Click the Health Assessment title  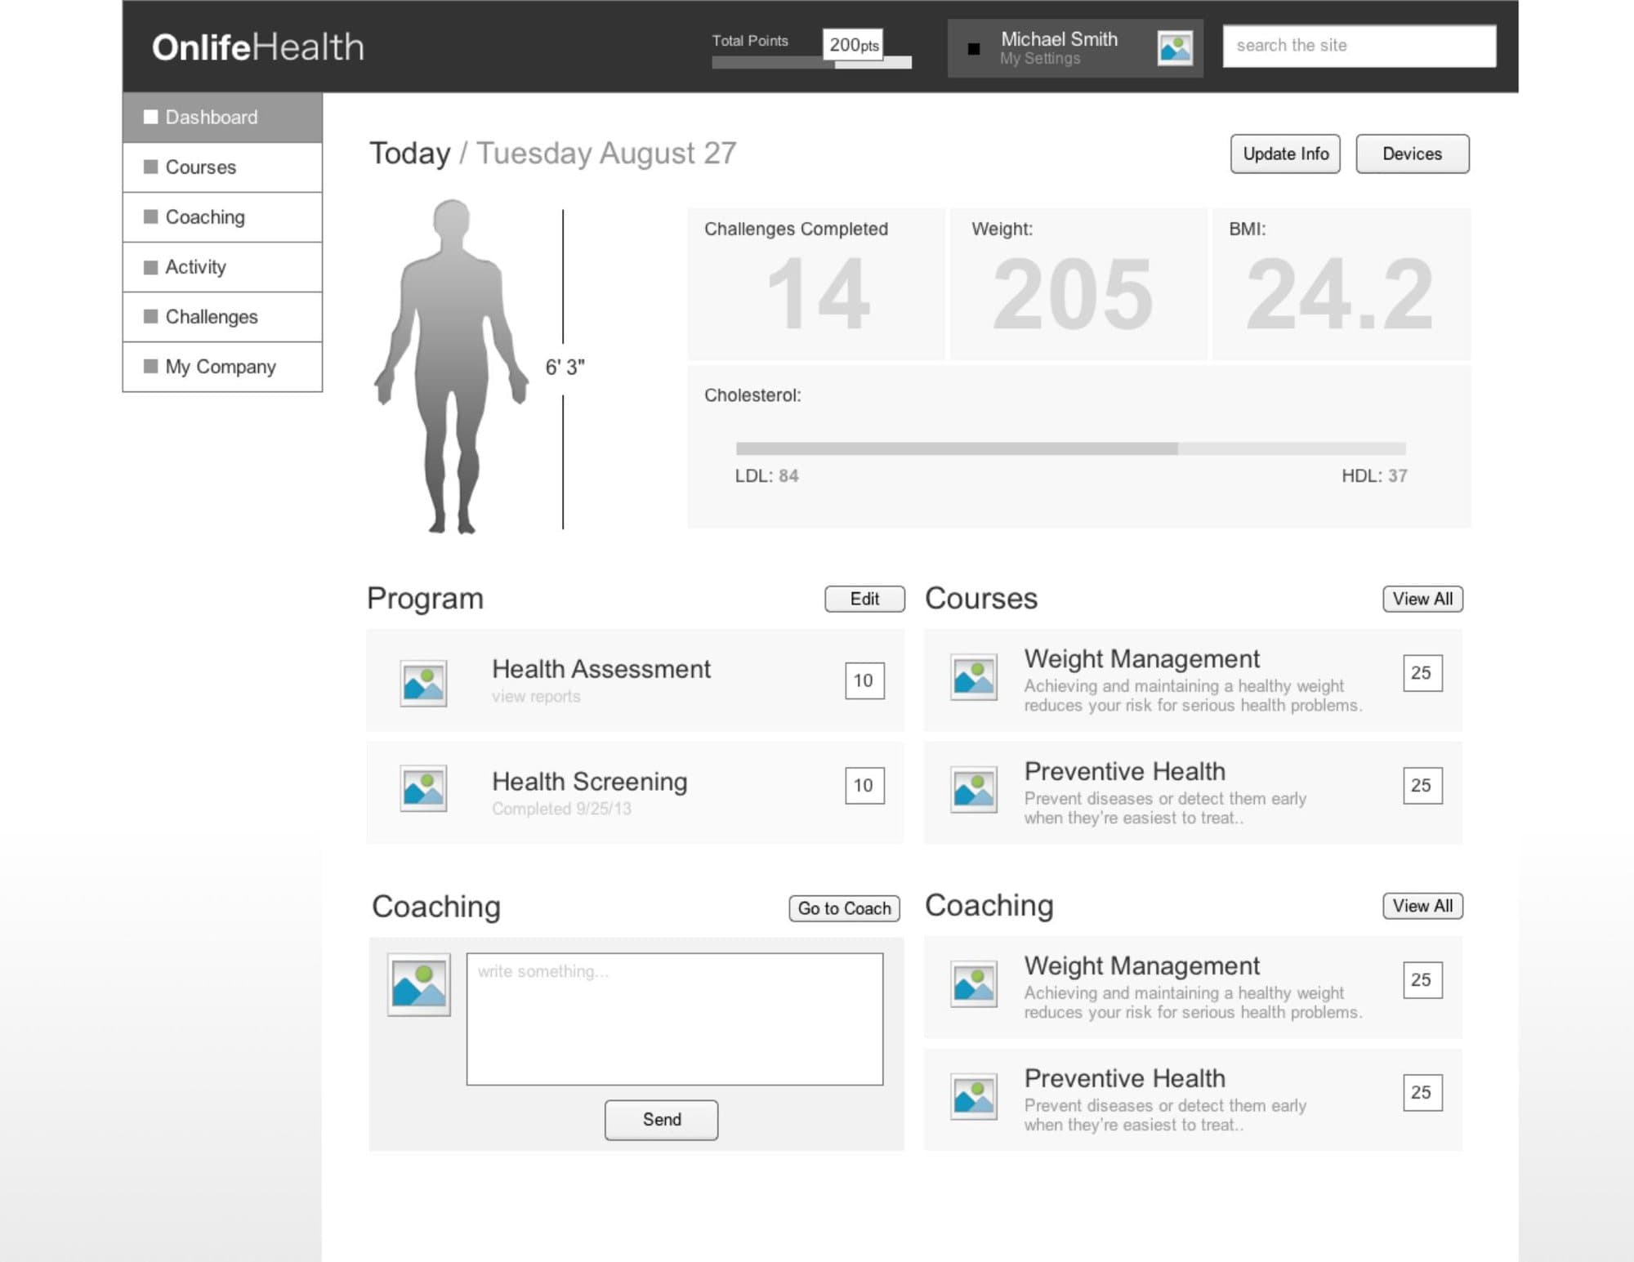(x=601, y=669)
